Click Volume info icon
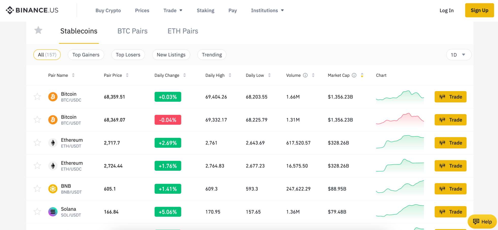Viewport: 498px width, 230px height. (305, 75)
